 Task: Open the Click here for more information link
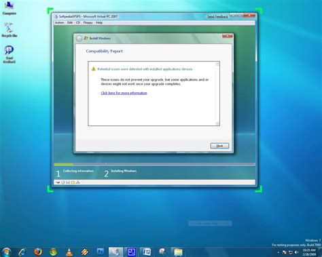(x=124, y=93)
